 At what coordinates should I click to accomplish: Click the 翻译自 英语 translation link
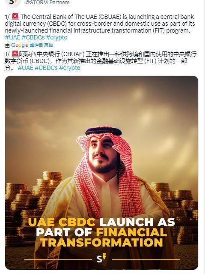tap(41, 45)
